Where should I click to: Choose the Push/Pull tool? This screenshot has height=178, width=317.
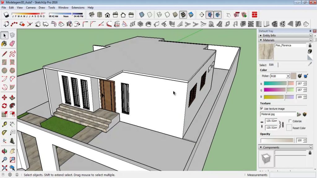click(12, 98)
